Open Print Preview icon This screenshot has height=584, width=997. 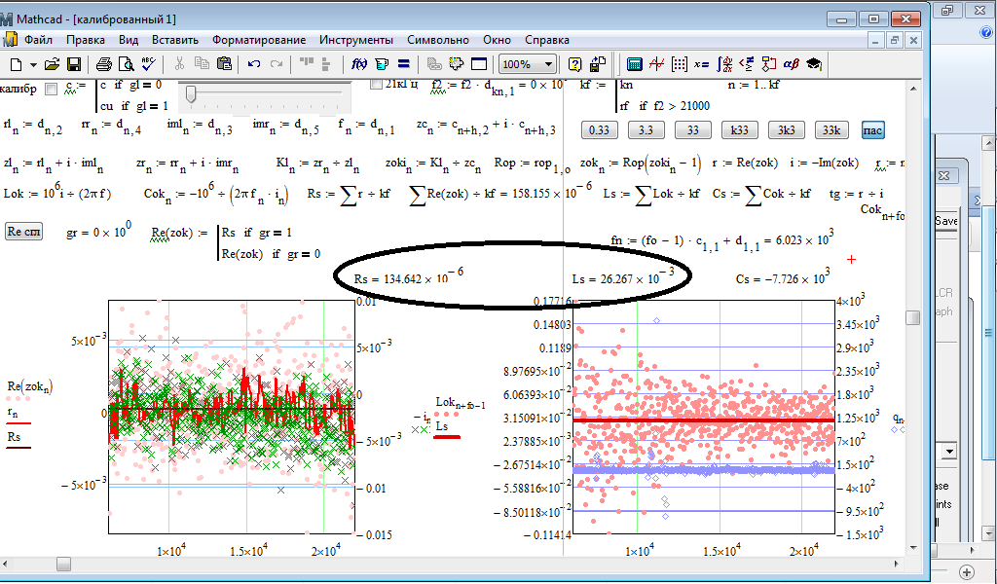click(127, 64)
